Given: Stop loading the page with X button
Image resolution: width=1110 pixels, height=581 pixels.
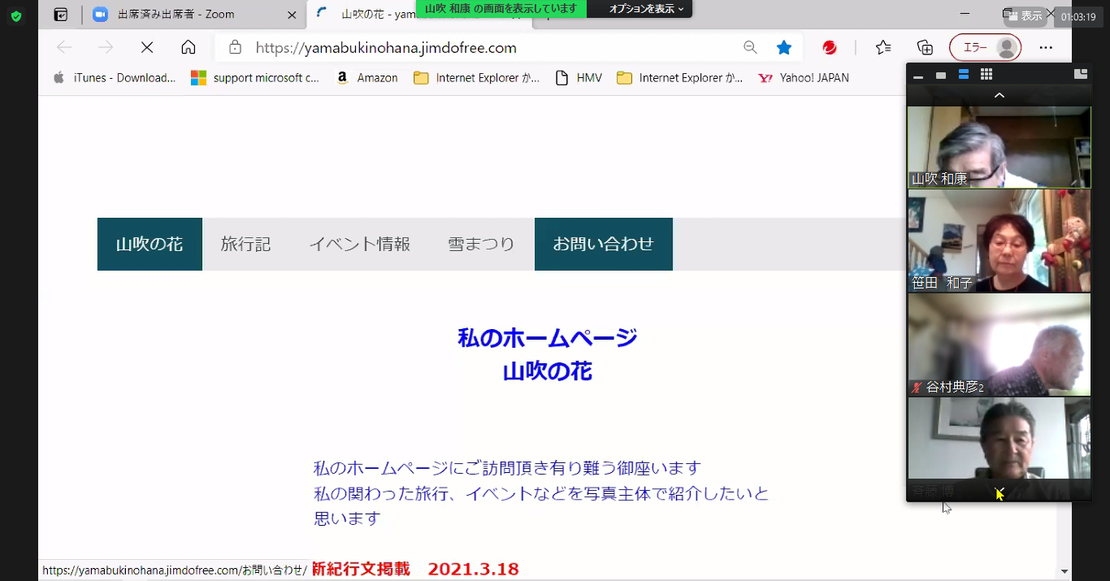Looking at the screenshot, I should point(147,48).
